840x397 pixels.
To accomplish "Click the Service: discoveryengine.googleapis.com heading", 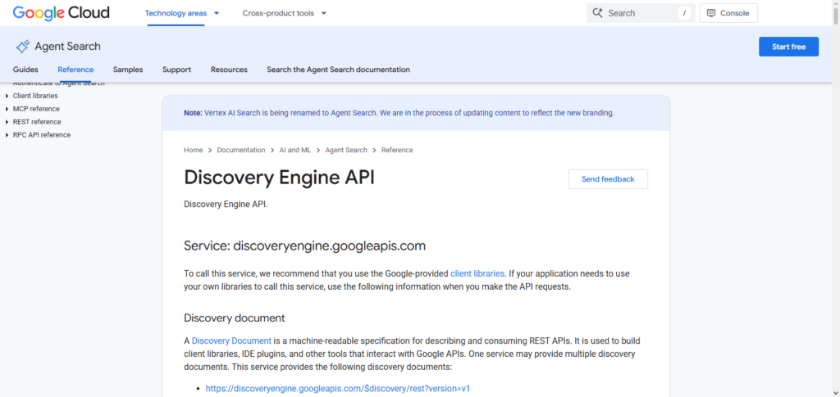I will click(x=305, y=246).
